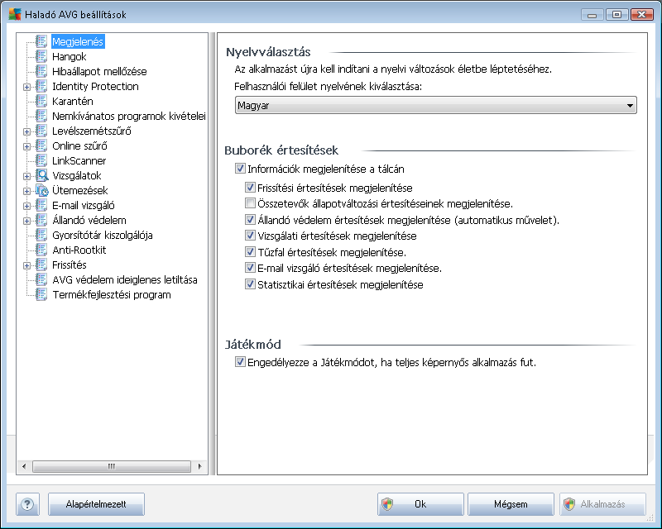Screen dimensions: 662x529
Task: Expand the Levélszemétszűrő tree node
Action: 26,131
